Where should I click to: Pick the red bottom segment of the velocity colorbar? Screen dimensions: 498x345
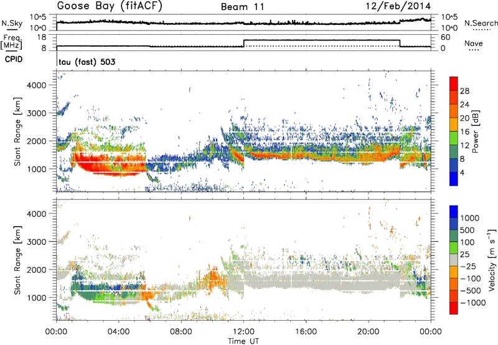tap(454, 308)
